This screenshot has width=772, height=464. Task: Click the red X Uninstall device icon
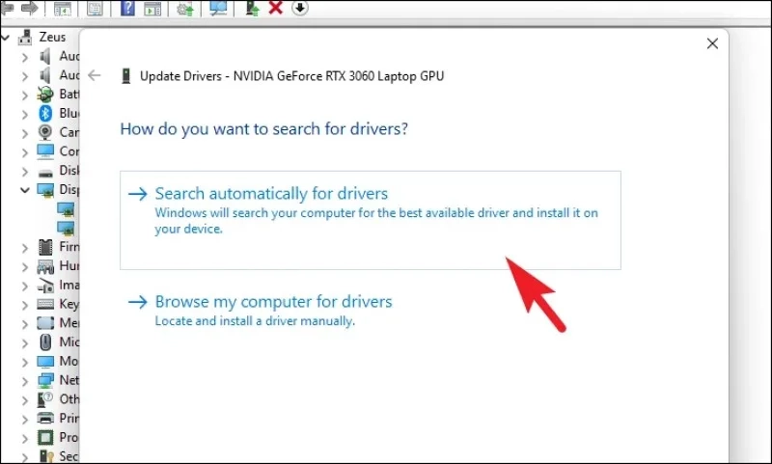(276, 8)
